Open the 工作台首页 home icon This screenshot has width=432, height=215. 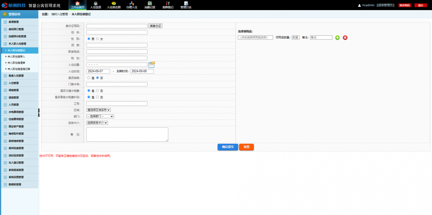coord(78,5)
